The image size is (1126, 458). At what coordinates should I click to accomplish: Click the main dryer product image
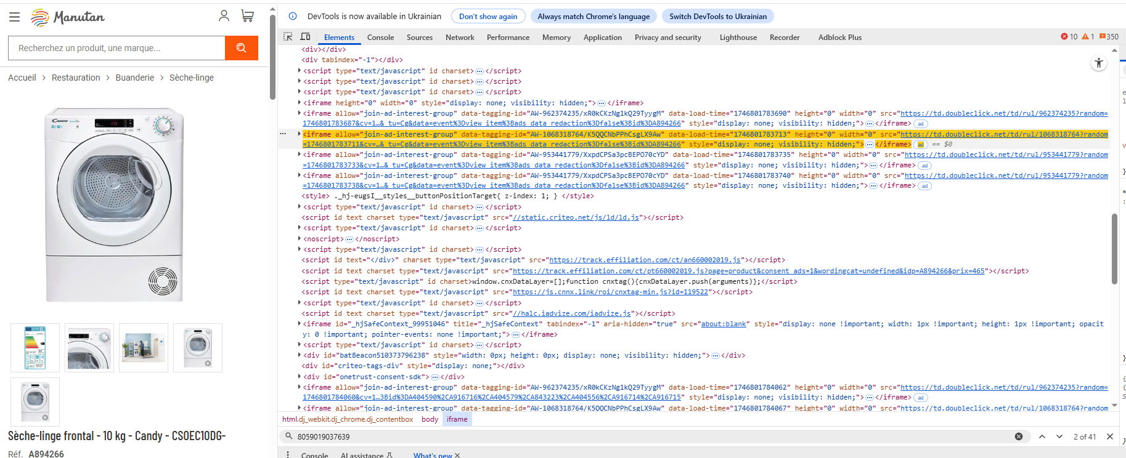(x=115, y=206)
